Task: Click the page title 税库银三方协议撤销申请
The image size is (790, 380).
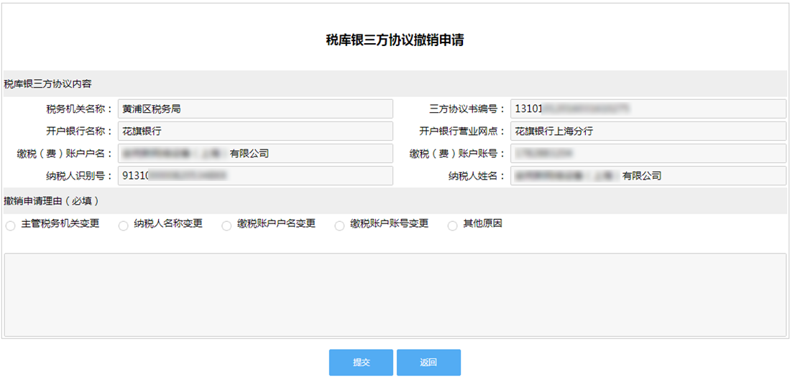Action: [x=395, y=40]
